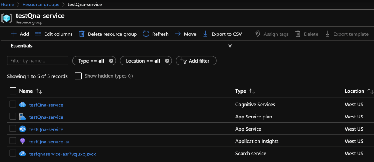Click the Search service cloud icon
The height and width of the screenshot is (162, 374).
click(x=23, y=154)
